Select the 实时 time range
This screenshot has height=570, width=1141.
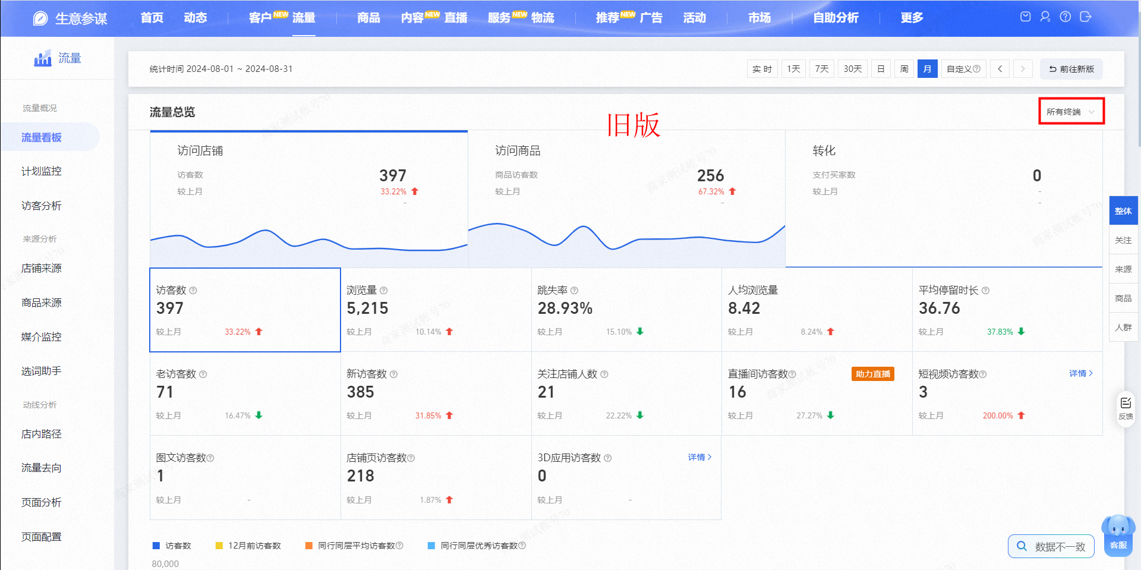click(762, 69)
